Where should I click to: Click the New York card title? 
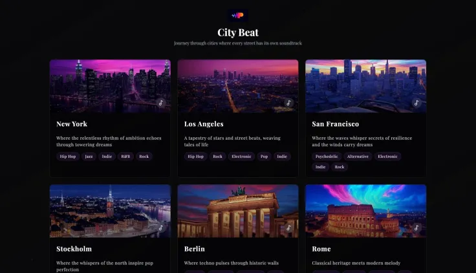tap(72, 124)
